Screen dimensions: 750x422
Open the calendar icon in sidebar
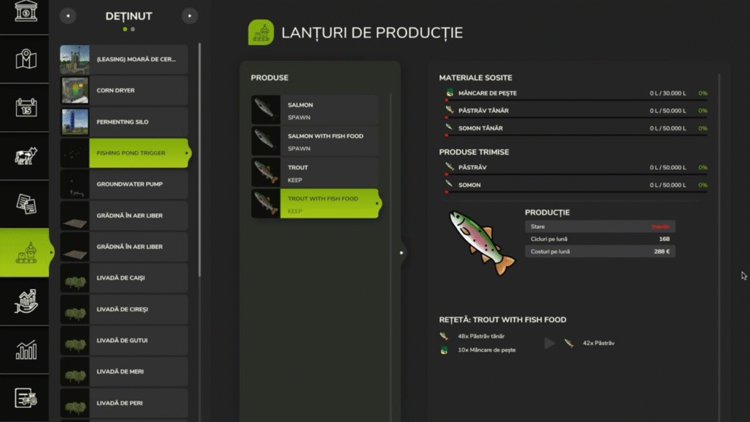pos(26,108)
